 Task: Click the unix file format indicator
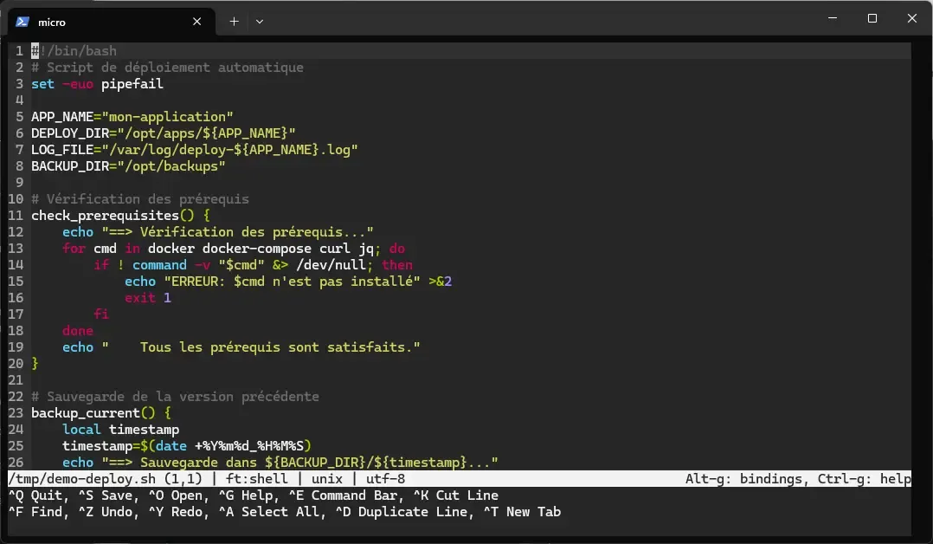pyautogui.click(x=325, y=479)
